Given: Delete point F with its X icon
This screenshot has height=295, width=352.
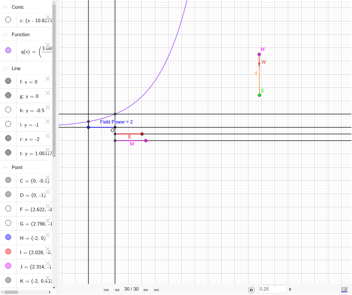Looking at the screenshot, I should [x=48, y=206].
